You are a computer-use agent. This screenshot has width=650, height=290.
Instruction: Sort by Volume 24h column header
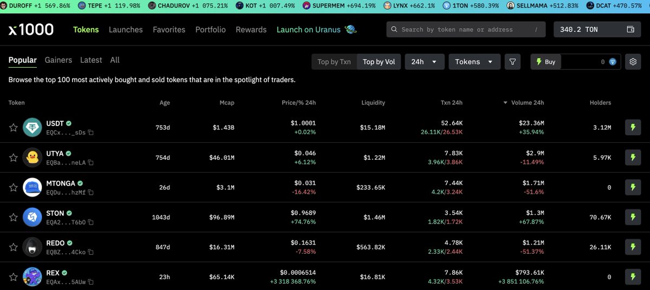click(524, 103)
